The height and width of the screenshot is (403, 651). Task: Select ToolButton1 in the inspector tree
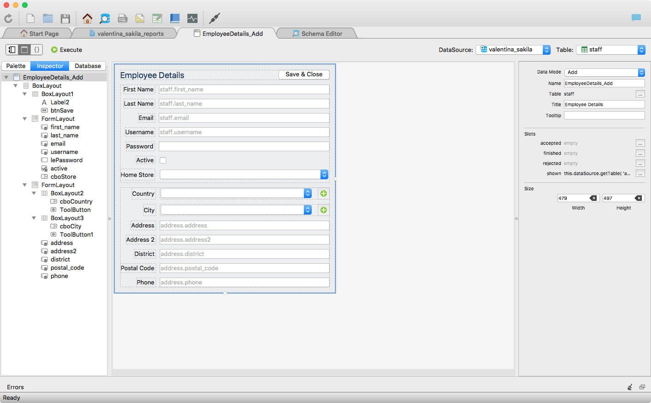coord(76,235)
